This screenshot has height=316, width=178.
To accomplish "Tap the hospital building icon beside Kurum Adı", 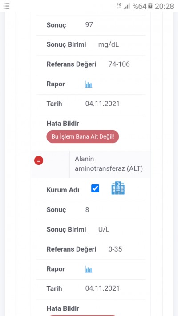I will coord(118,188).
